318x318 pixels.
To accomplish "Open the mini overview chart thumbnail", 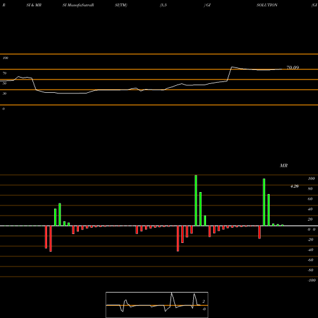I will pyautogui.click(x=157, y=305).
